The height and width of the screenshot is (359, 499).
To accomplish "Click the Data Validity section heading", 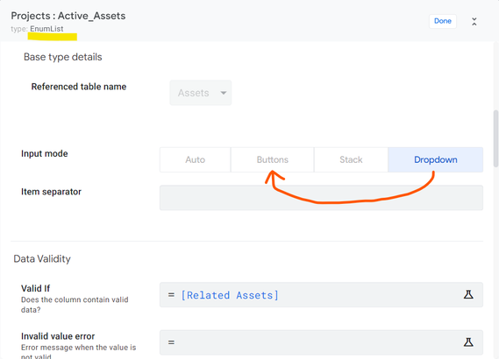I will 42,258.
